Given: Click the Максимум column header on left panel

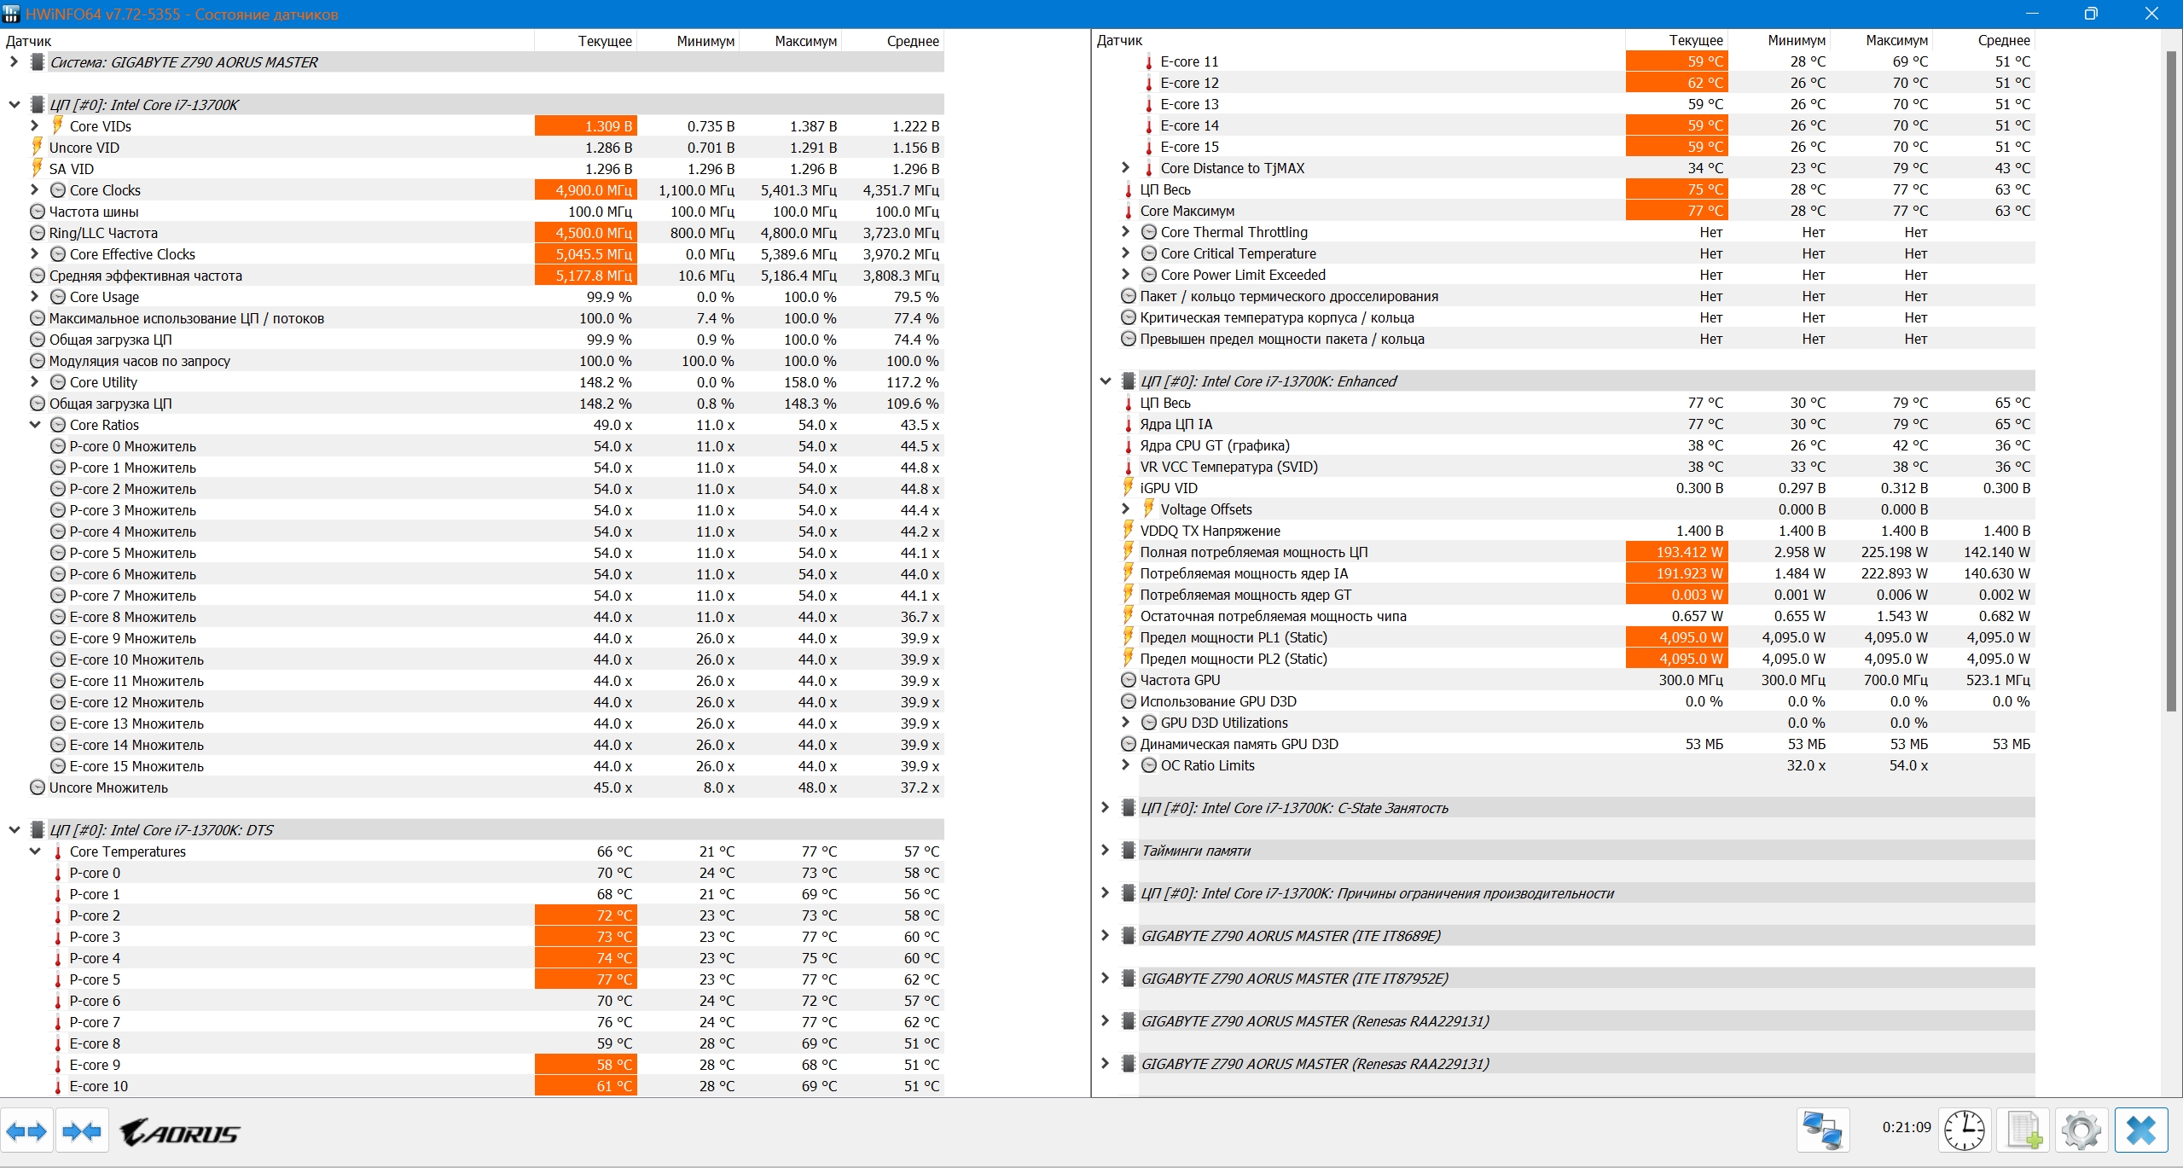Looking at the screenshot, I should pyautogui.click(x=804, y=41).
